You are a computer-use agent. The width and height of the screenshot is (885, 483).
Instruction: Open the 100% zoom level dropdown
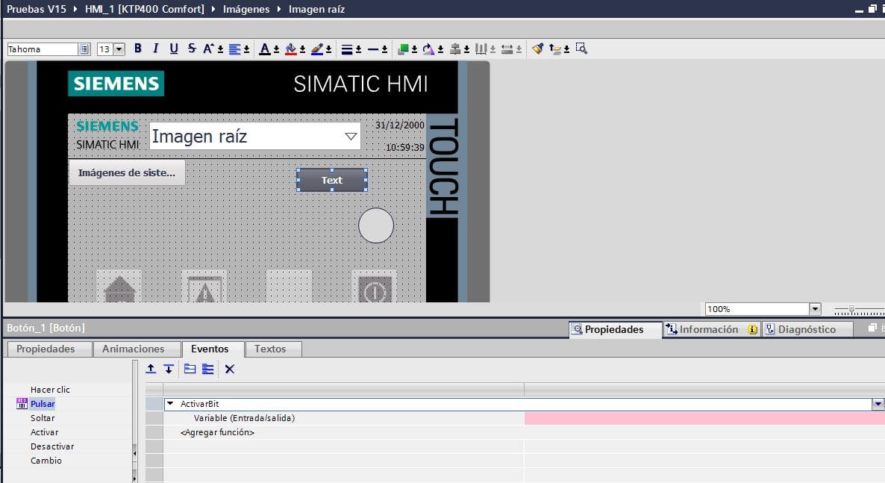click(814, 309)
